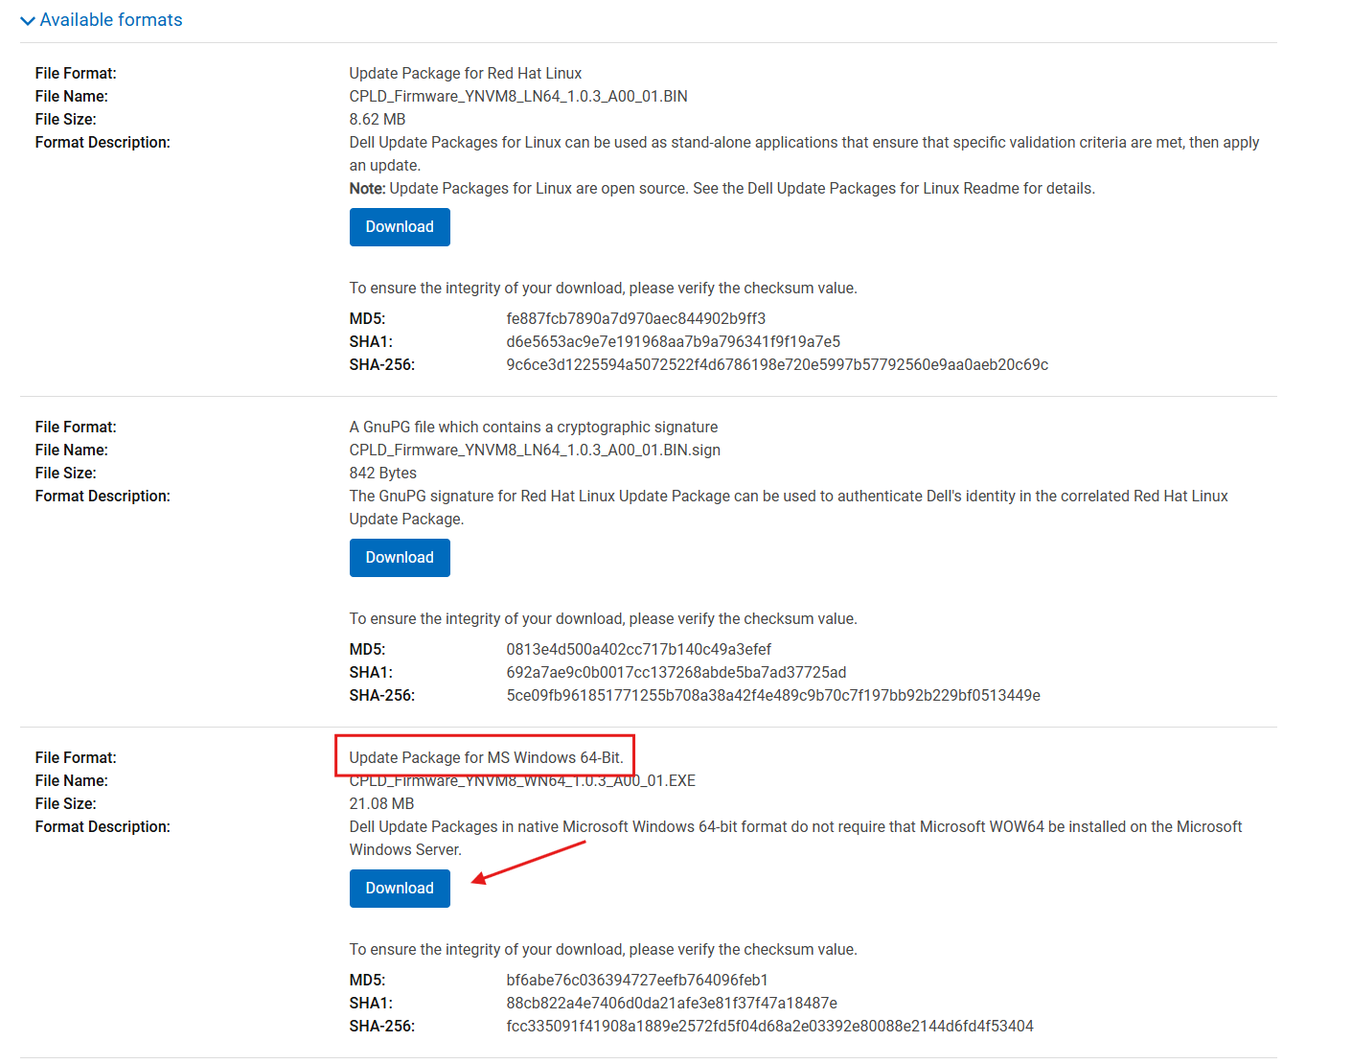
Task: Download the Red Hat Linux update package
Action: pyautogui.click(x=399, y=226)
